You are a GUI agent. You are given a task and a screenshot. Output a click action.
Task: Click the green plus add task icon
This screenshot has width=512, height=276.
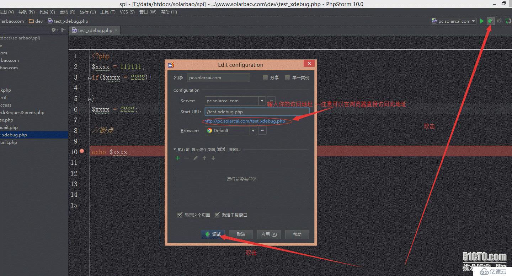click(178, 158)
